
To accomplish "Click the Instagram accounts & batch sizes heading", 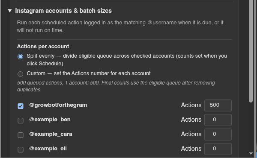I will pyautogui.click(x=63, y=11).
